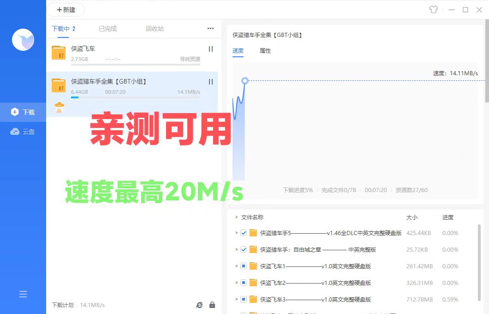Open the 云盘 cloud drive section

pos(23,132)
